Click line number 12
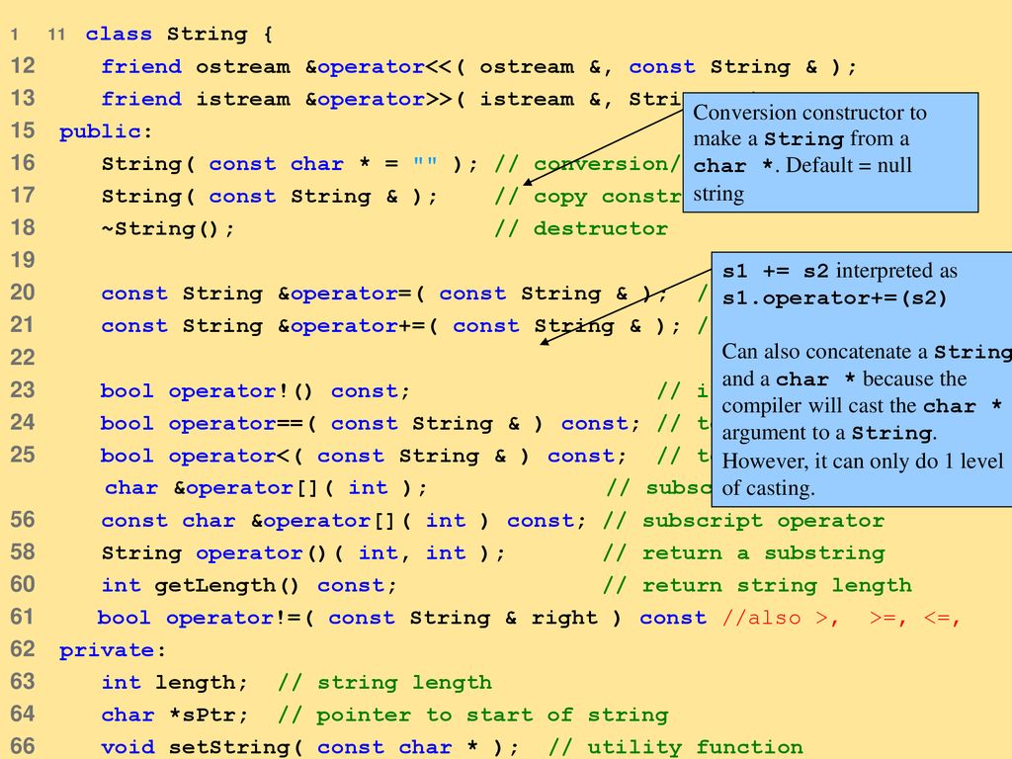 (23, 65)
